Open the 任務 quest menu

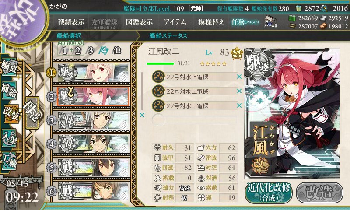pos(245,22)
